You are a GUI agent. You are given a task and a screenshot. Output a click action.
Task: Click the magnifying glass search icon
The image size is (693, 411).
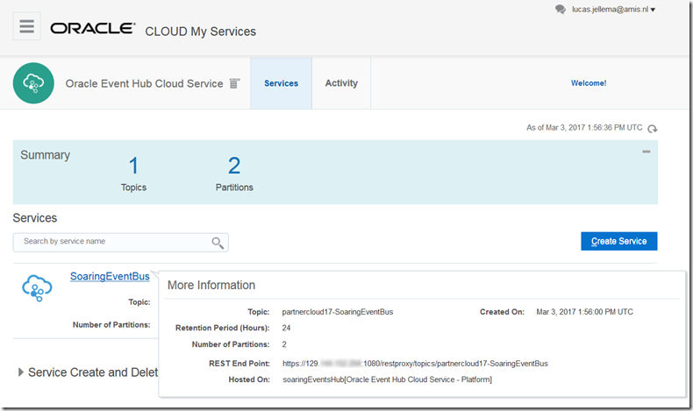click(x=218, y=243)
